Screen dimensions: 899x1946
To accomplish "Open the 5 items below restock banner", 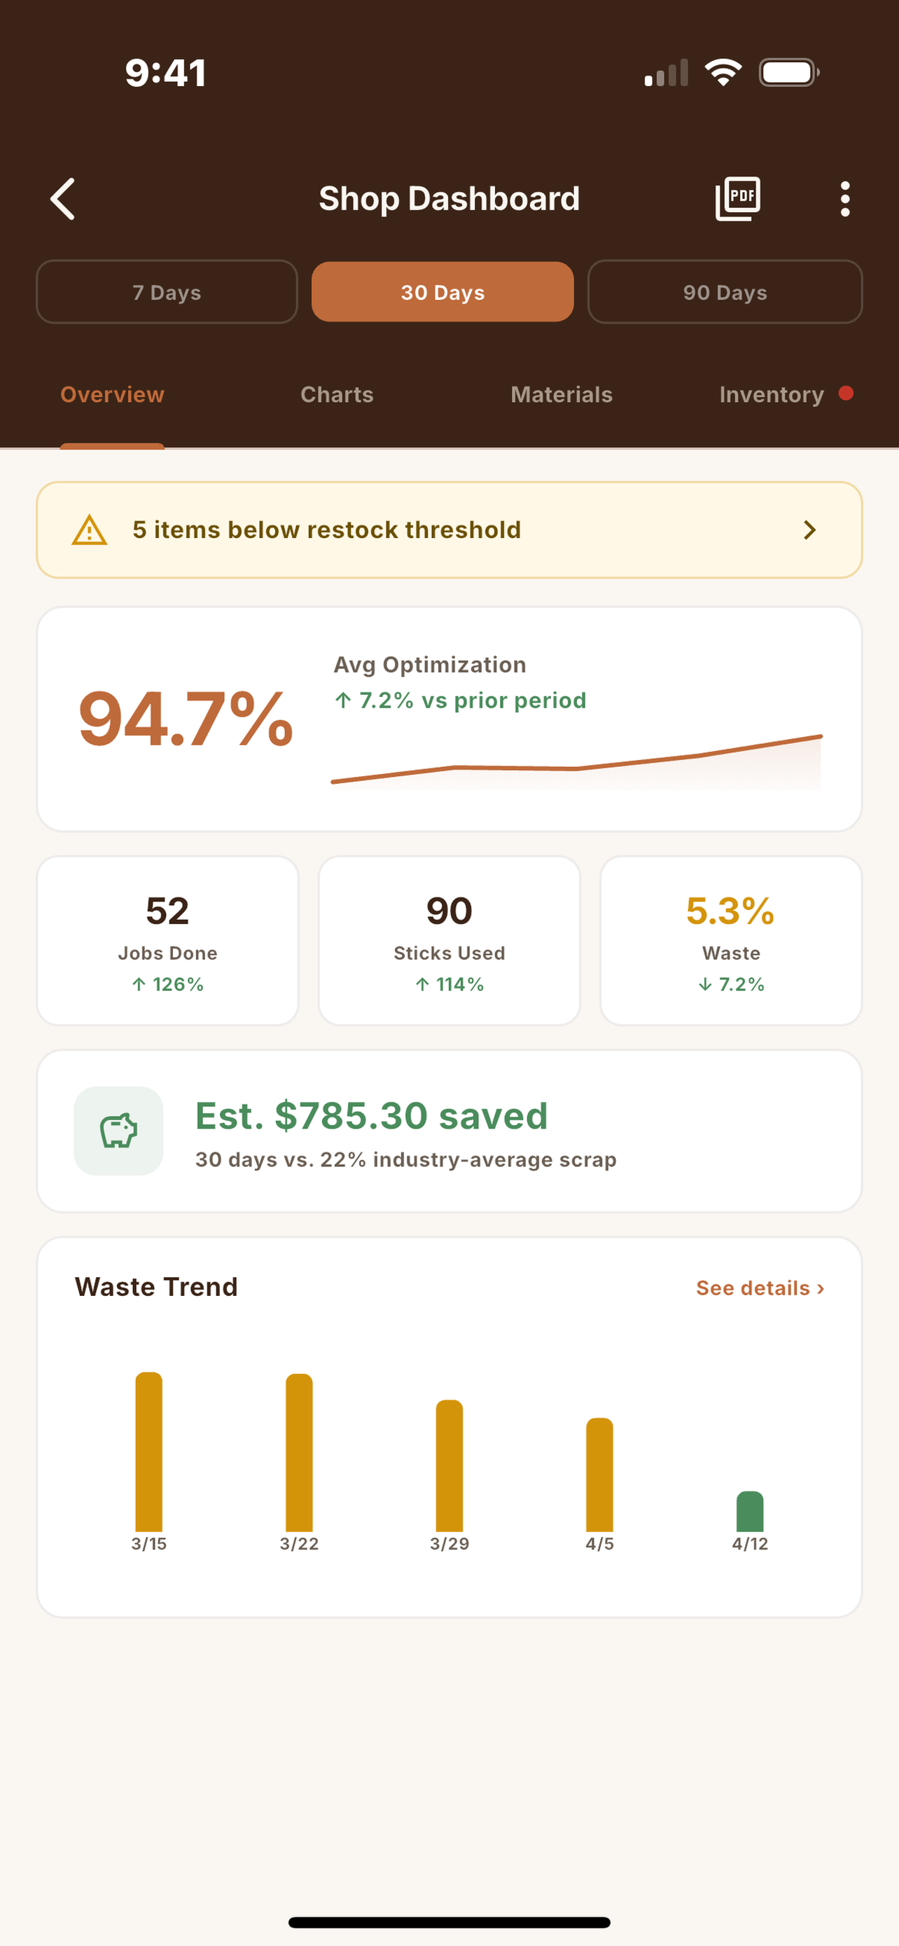I will 449,530.
